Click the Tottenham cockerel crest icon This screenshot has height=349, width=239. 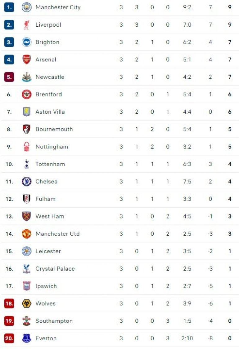point(27,164)
